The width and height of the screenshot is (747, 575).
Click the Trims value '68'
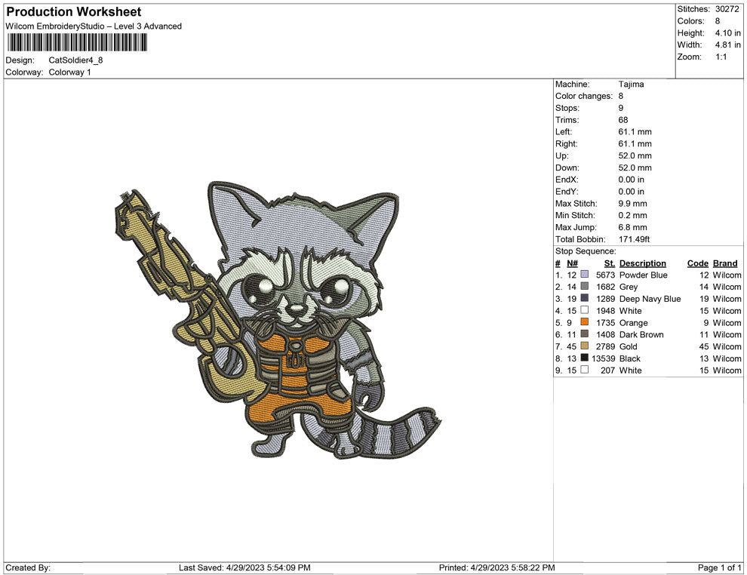coord(623,120)
